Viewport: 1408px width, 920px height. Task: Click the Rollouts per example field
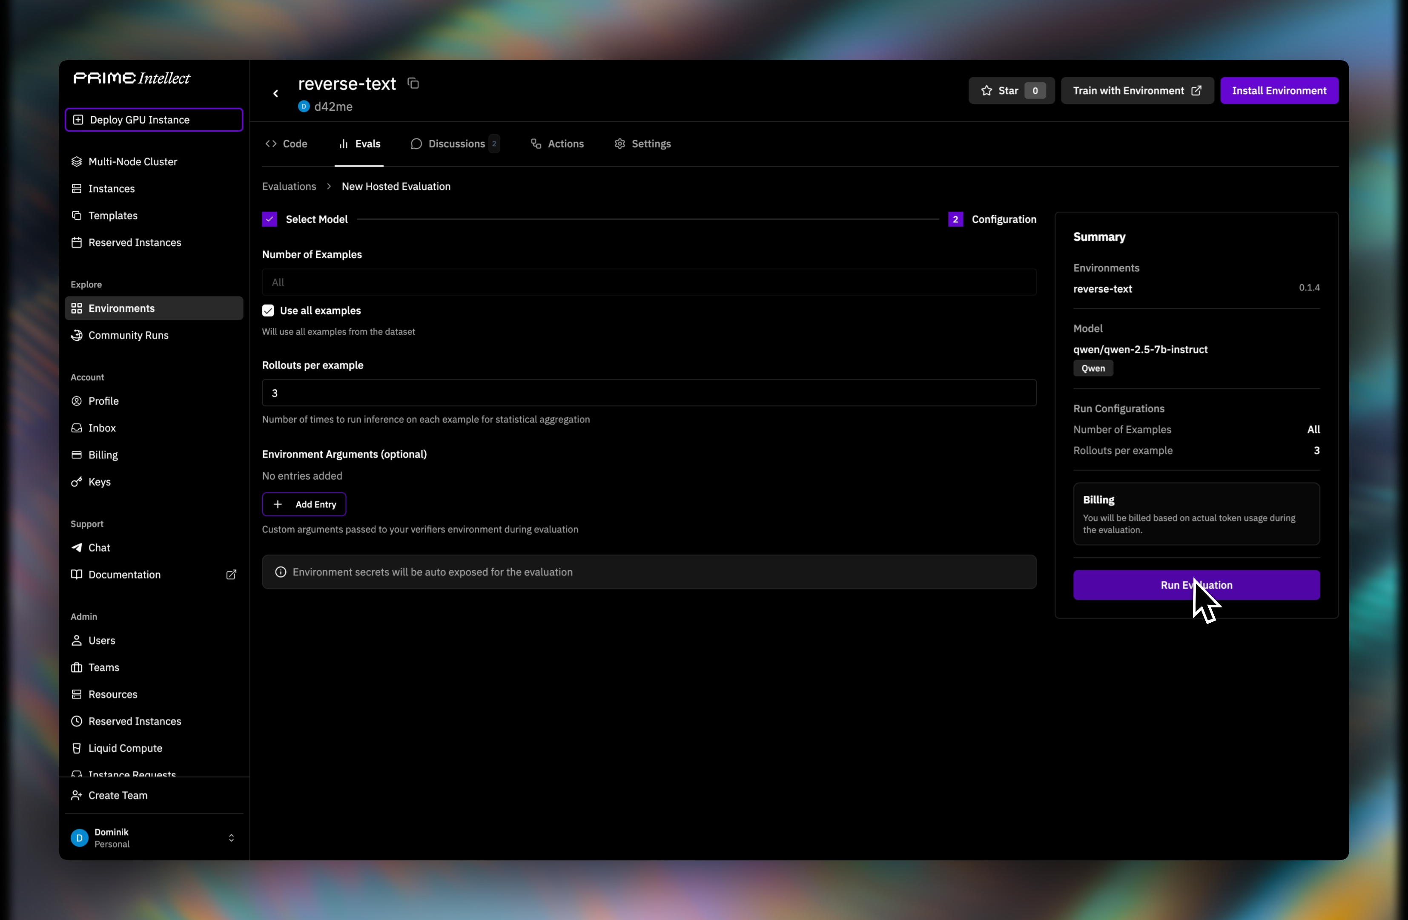tap(648, 393)
